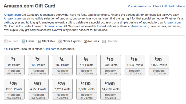The height and width of the screenshot is (104, 186).
Task: Select the $15 card tile for 1,425 points
Action: [135, 62]
